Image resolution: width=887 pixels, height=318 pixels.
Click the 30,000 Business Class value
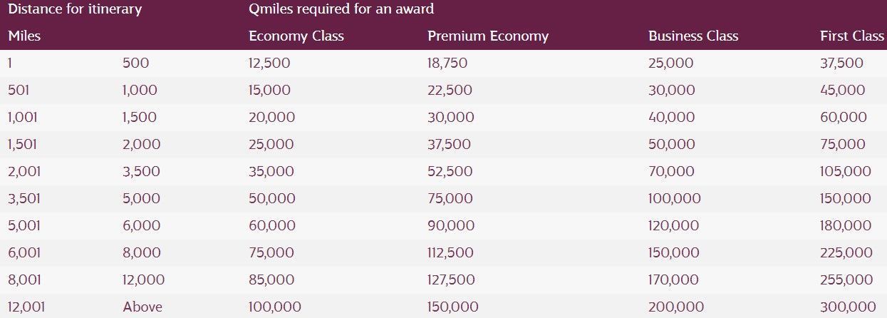pyautogui.click(x=670, y=90)
